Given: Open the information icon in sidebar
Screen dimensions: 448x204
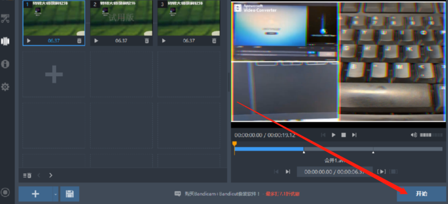Looking at the screenshot, I should pyautogui.click(x=5, y=64).
